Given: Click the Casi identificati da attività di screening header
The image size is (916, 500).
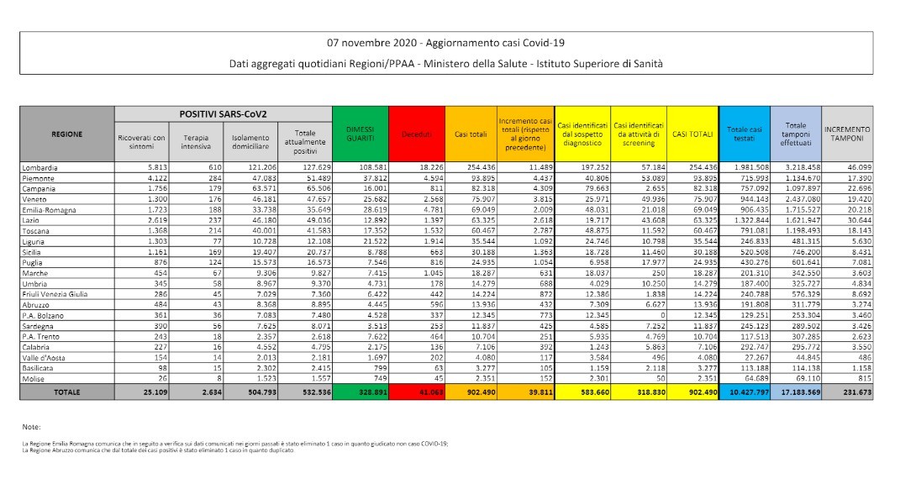Looking at the screenshot, I should click(636, 134).
